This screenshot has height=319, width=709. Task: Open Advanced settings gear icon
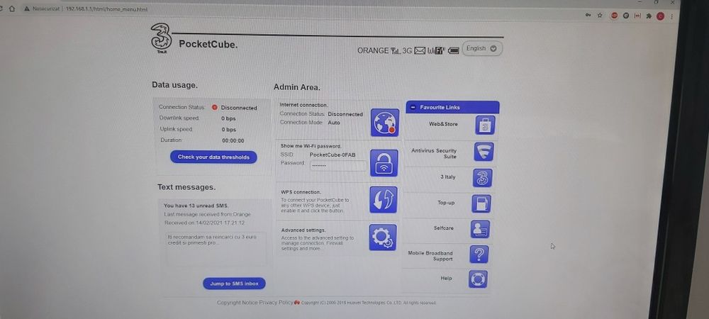coord(383,237)
